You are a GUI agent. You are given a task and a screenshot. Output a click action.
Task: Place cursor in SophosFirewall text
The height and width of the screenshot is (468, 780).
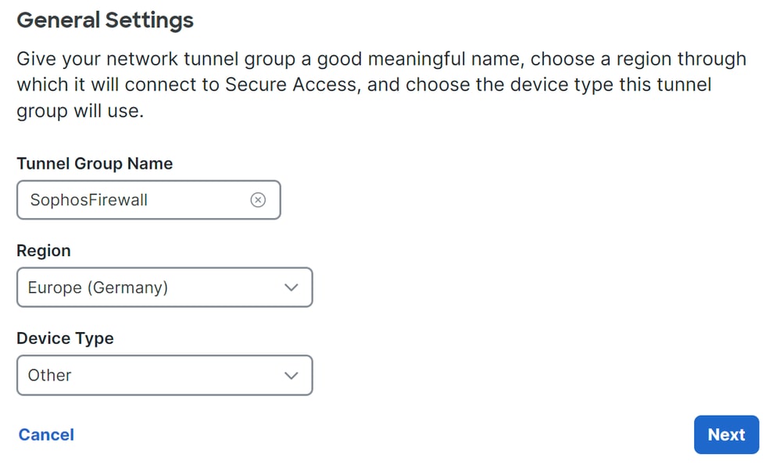pyautogui.click(x=88, y=200)
